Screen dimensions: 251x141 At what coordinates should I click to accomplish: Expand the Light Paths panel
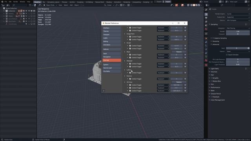(215, 69)
